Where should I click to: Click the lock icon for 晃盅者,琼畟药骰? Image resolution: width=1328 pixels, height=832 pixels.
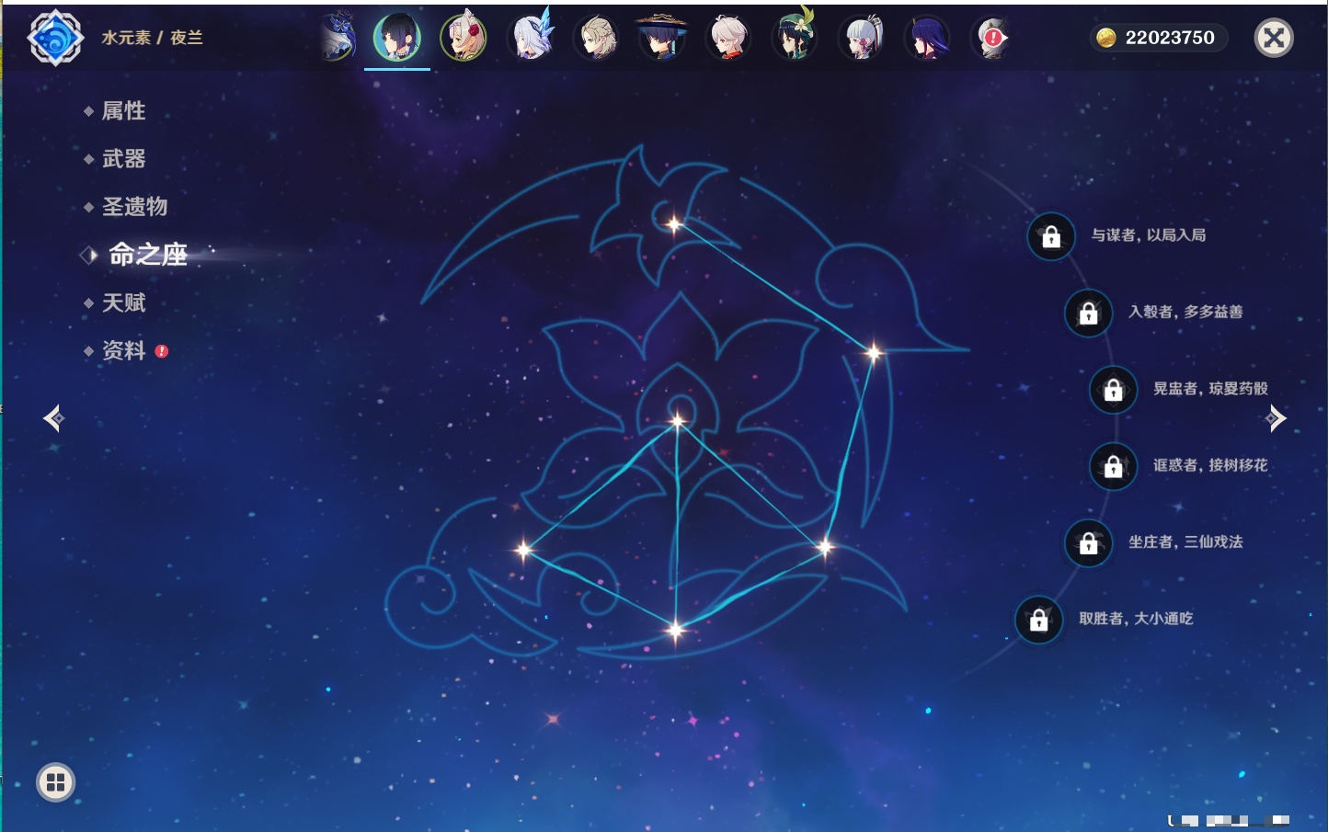pos(1114,390)
